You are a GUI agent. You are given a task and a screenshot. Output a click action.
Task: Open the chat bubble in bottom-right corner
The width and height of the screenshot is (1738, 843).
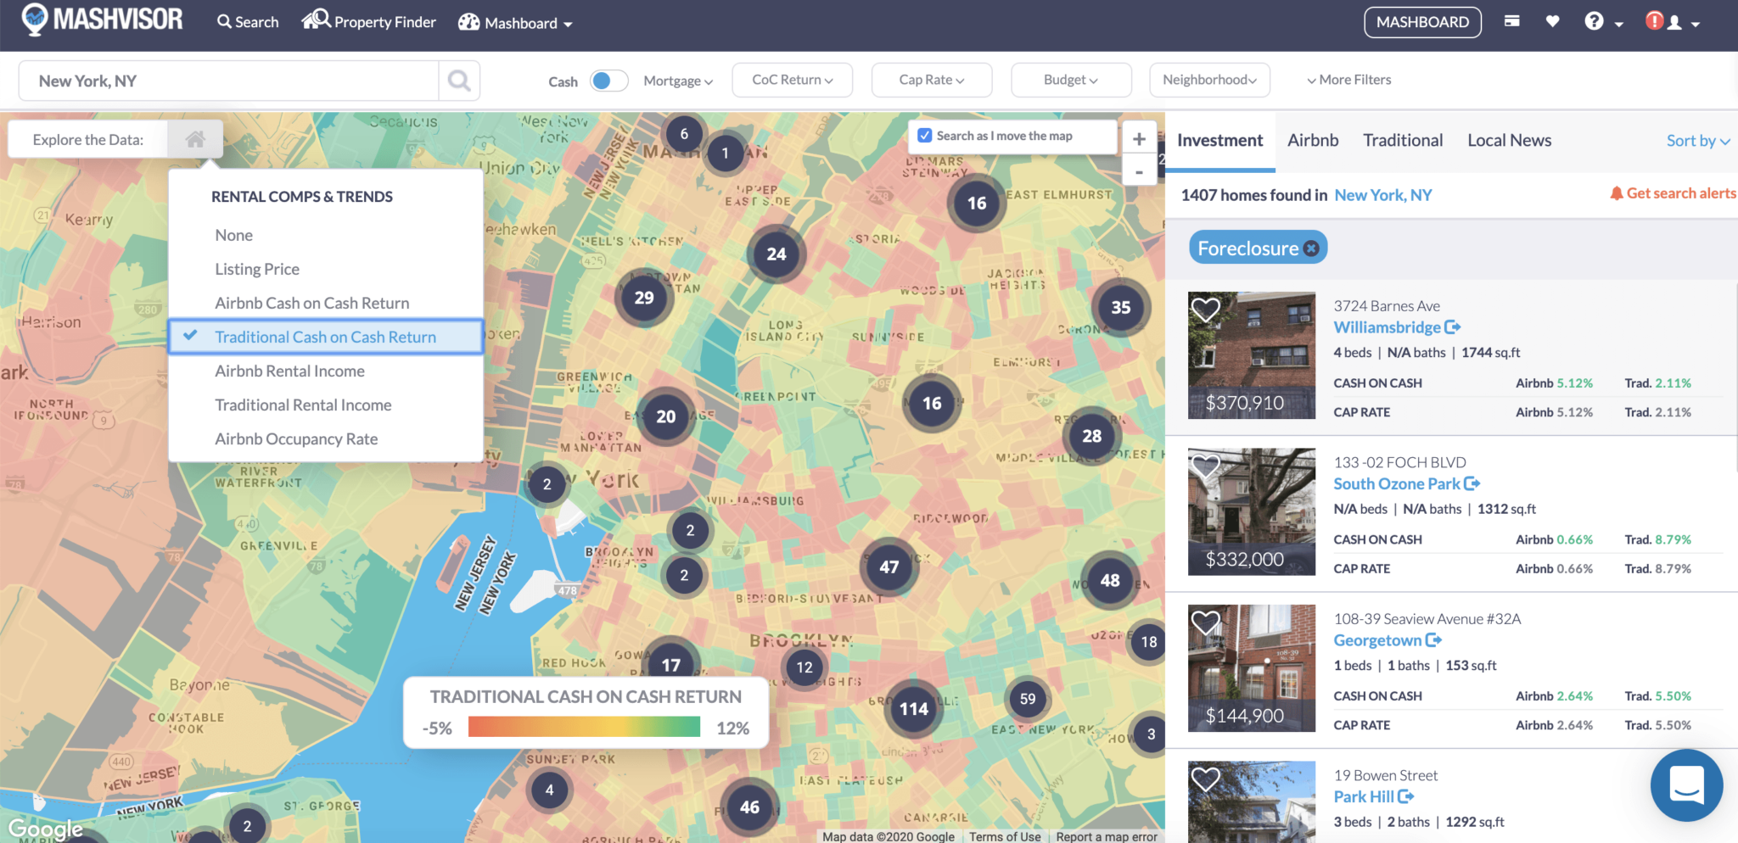point(1687,785)
